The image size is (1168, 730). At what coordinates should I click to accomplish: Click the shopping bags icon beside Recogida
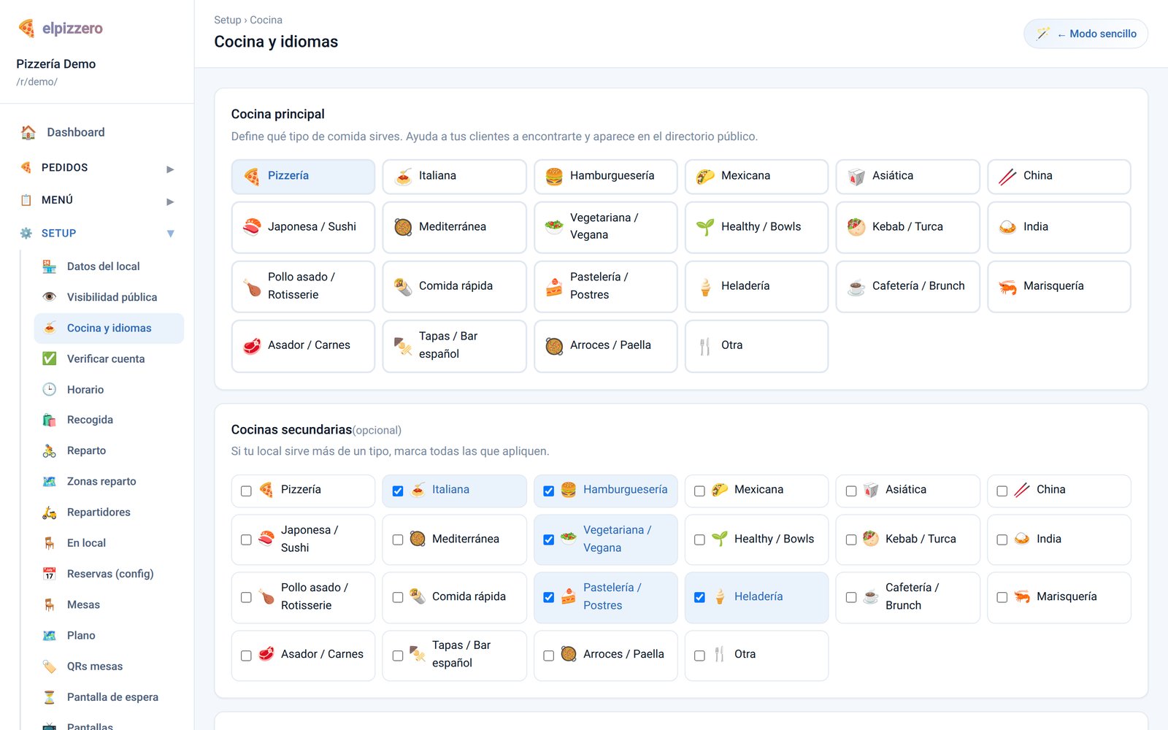coord(50,420)
